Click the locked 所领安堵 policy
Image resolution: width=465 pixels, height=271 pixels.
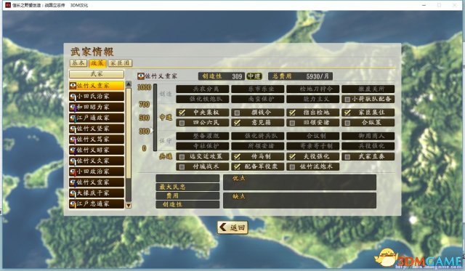[258, 146]
